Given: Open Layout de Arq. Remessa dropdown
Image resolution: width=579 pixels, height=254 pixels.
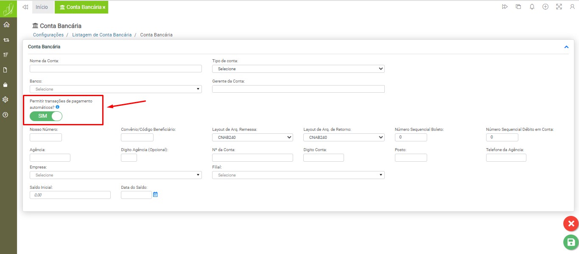Looking at the screenshot, I should pyautogui.click(x=252, y=137).
